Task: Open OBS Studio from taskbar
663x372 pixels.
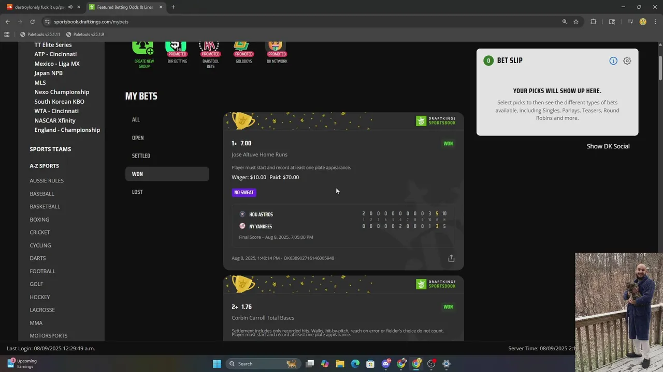Action: (x=431, y=364)
